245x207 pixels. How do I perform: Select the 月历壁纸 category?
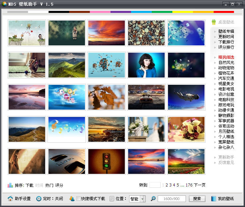[226, 131]
